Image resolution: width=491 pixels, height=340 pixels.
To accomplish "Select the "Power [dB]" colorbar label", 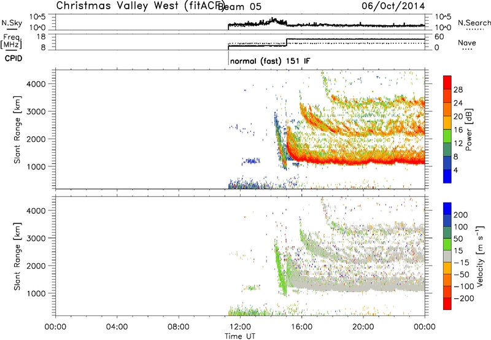I will pos(468,129).
